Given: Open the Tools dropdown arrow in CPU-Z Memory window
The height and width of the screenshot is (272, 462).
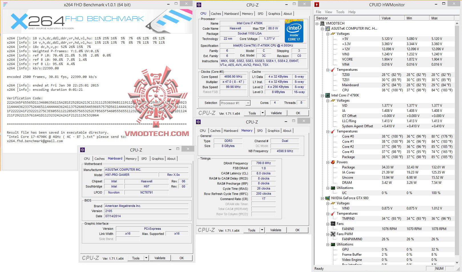Looking at the screenshot, I should click(x=262, y=230).
